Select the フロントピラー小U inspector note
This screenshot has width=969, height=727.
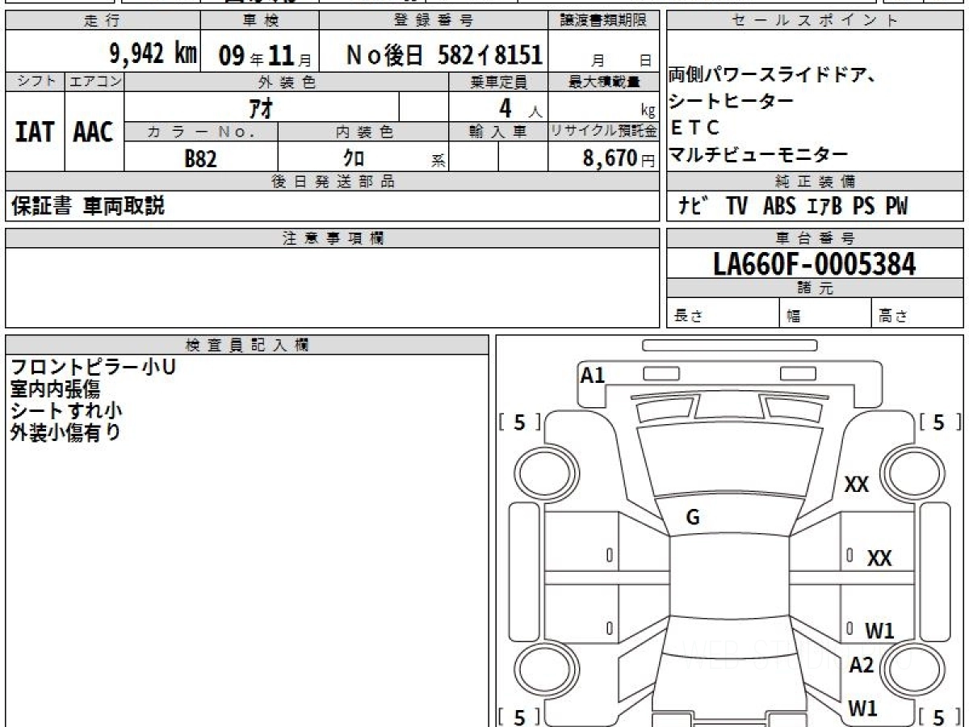(x=92, y=367)
